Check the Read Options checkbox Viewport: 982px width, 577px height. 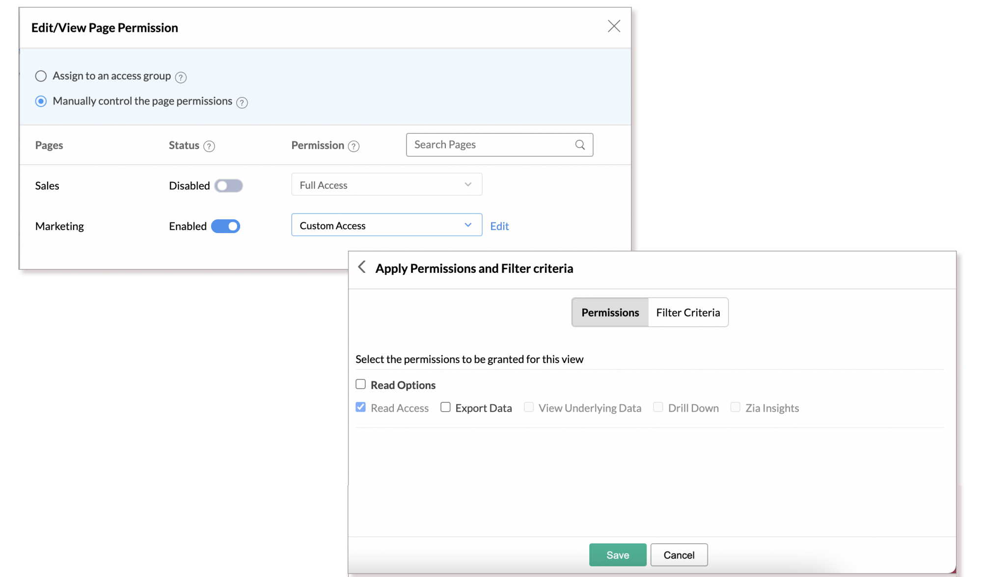[x=360, y=384]
